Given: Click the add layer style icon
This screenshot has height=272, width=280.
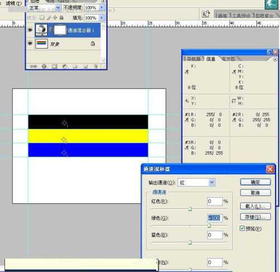Looking at the screenshot, I should 44,66.
